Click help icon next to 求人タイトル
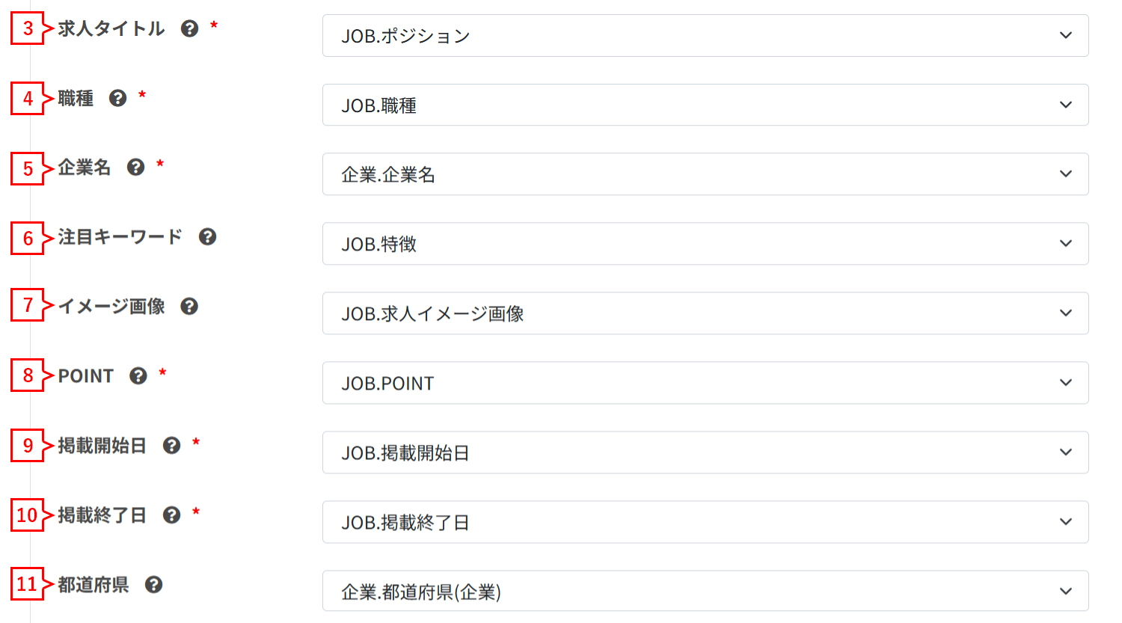Screen dimensions: 1122x623 (190, 28)
